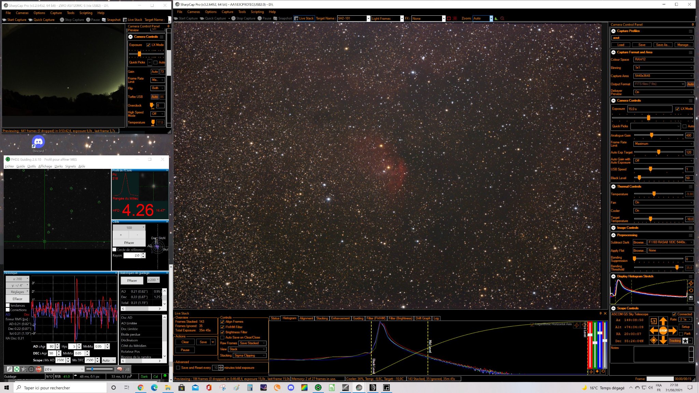Viewport: 699px width, 393px height.
Task: Toggle LX Mode checkbox in main Camera Controls
Action: click(x=677, y=109)
